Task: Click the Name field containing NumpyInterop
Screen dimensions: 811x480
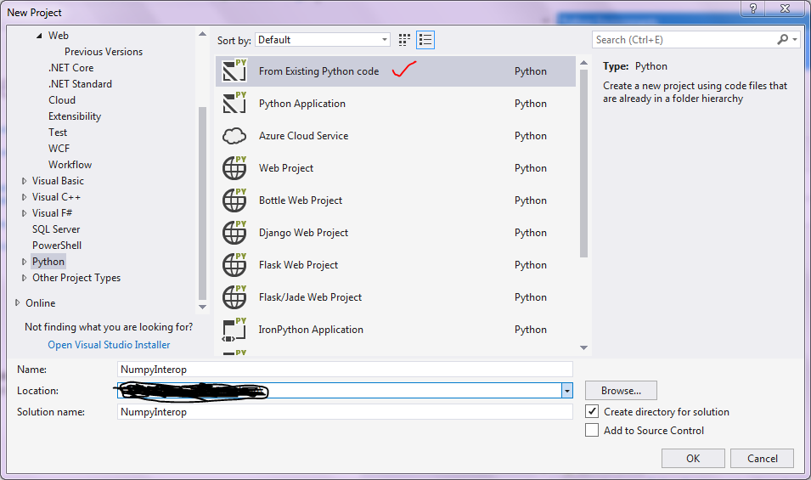Action: pos(345,370)
